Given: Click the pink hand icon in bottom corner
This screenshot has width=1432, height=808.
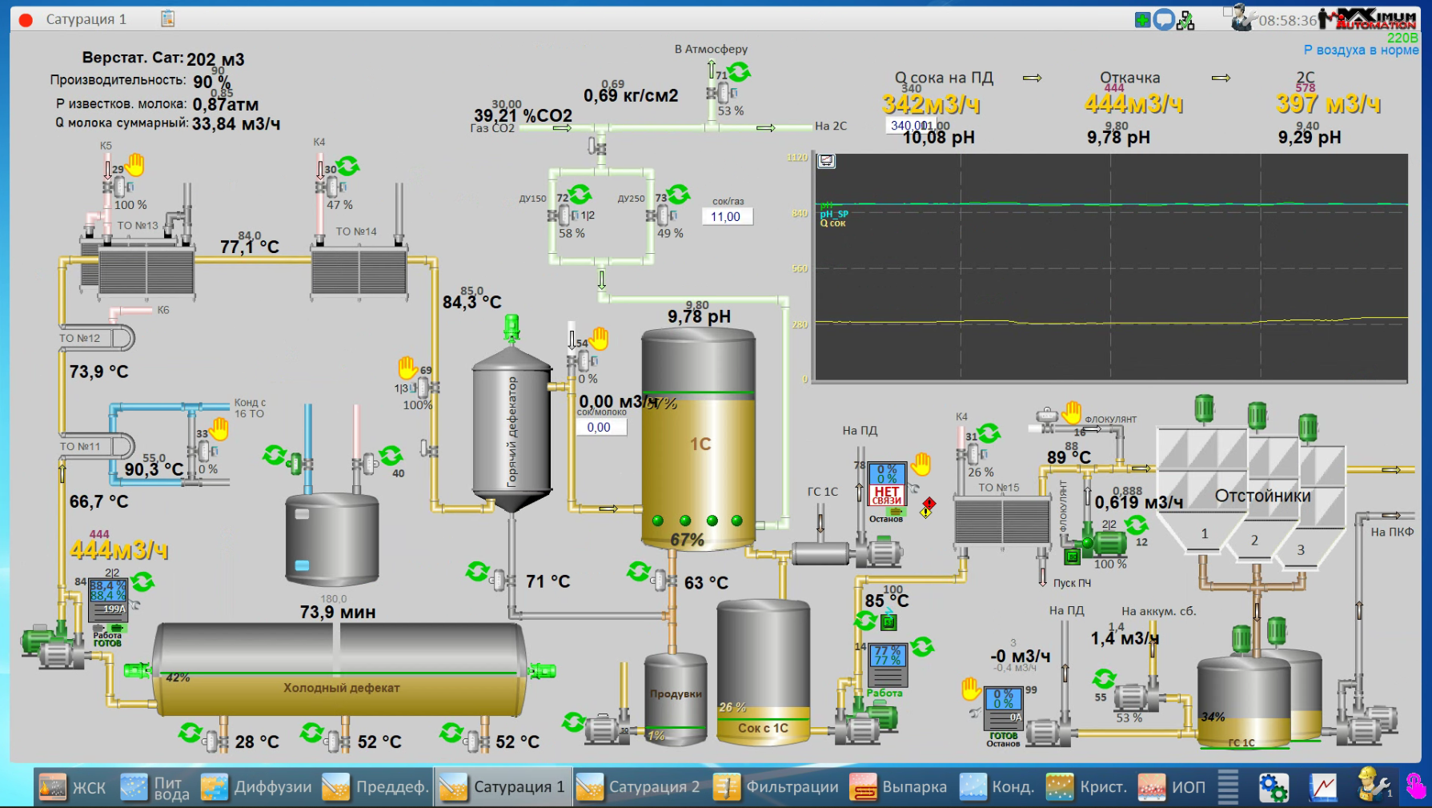Looking at the screenshot, I should click(1415, 786).
